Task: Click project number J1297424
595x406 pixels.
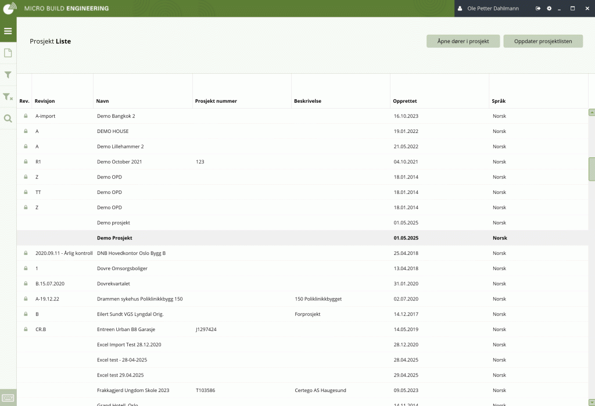Action: pos(206,329)
